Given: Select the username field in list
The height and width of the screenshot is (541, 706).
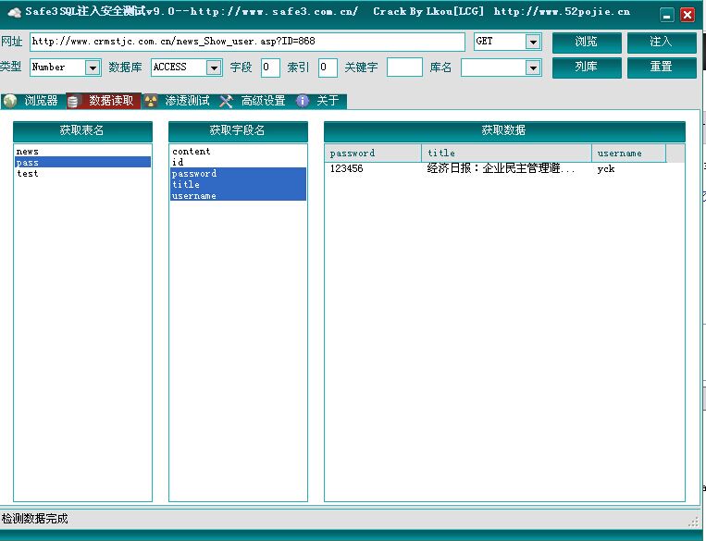Looking at the screenshot, I should click(238, 195).
